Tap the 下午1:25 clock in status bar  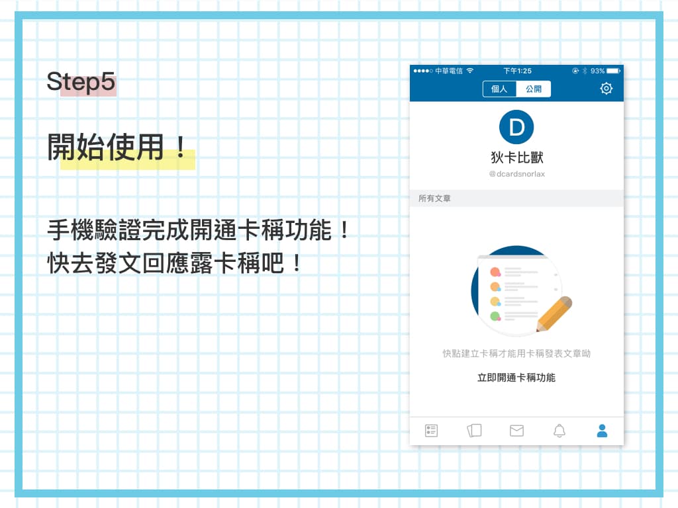tap(517, 71)
